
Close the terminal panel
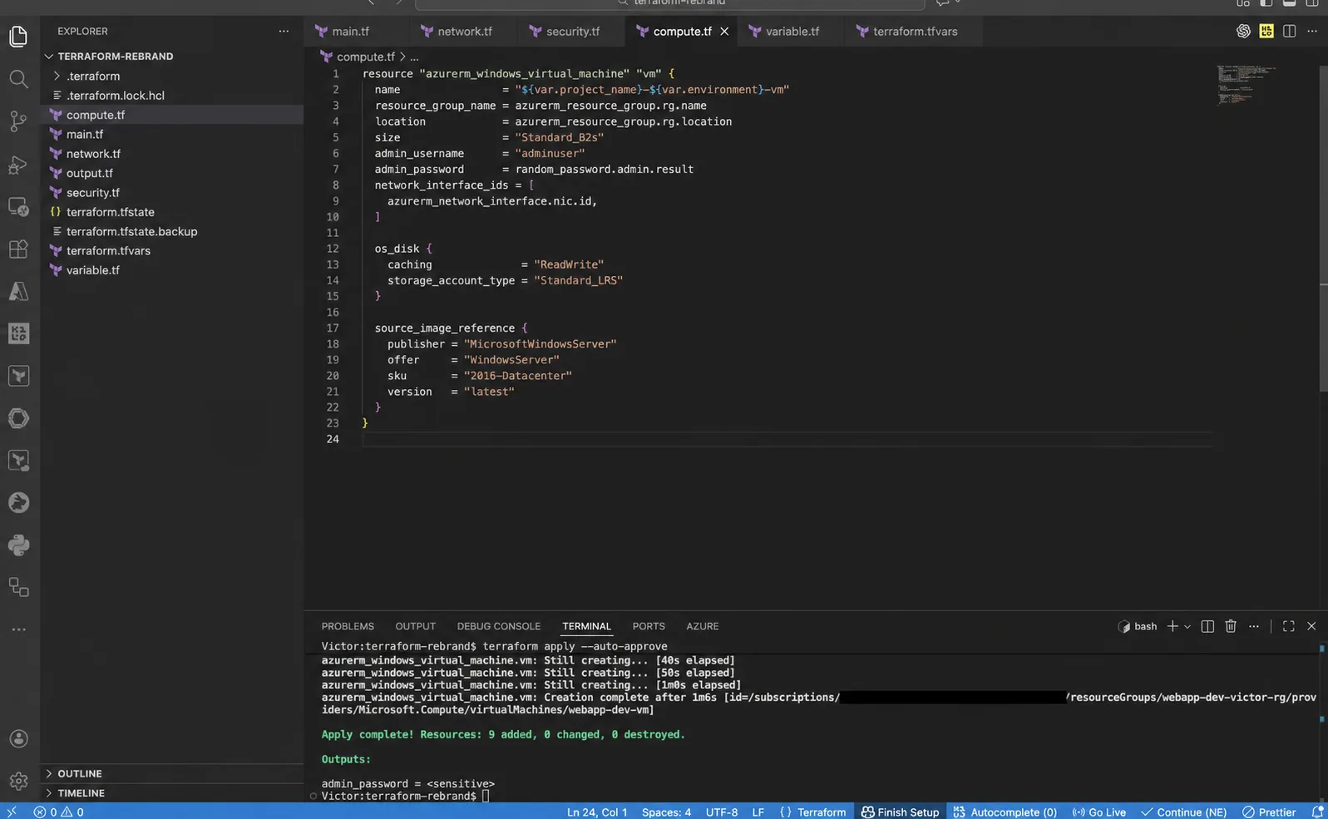click(x=1311, y=626)
